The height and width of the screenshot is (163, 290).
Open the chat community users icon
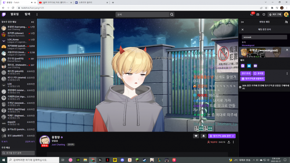click(286, 22)
